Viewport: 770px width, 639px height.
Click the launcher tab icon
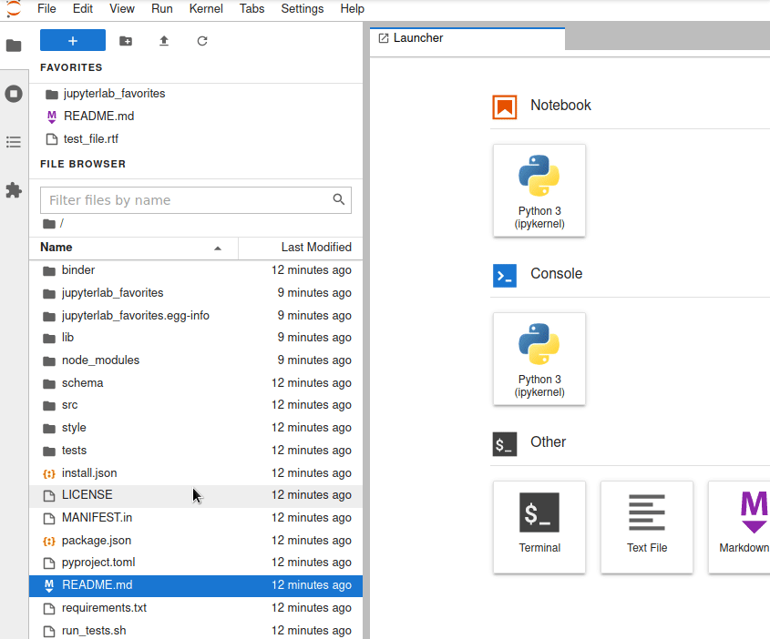click(x=384, y=38)
